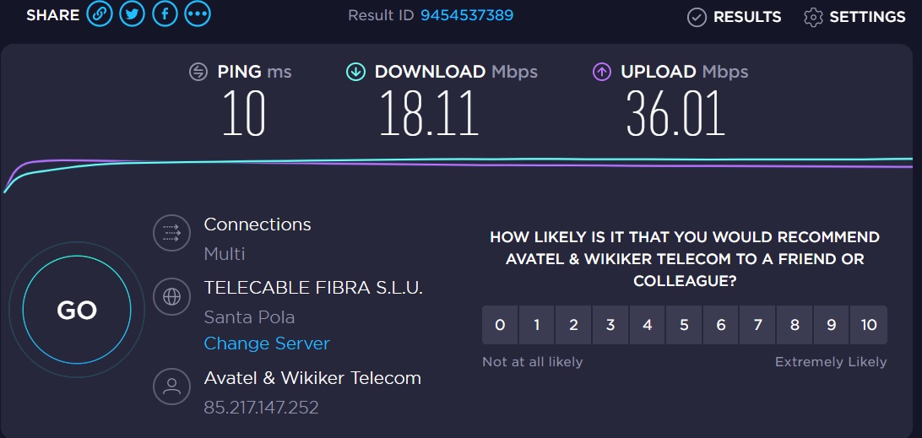
Task: Copy the share link icon
Action: pos(100,14)
